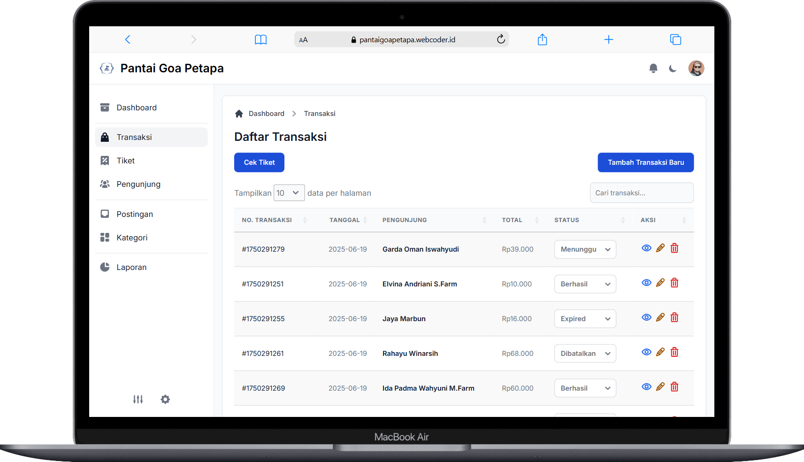
Task: Click the home icon in breadcrumb
Action: coord(239,114)
